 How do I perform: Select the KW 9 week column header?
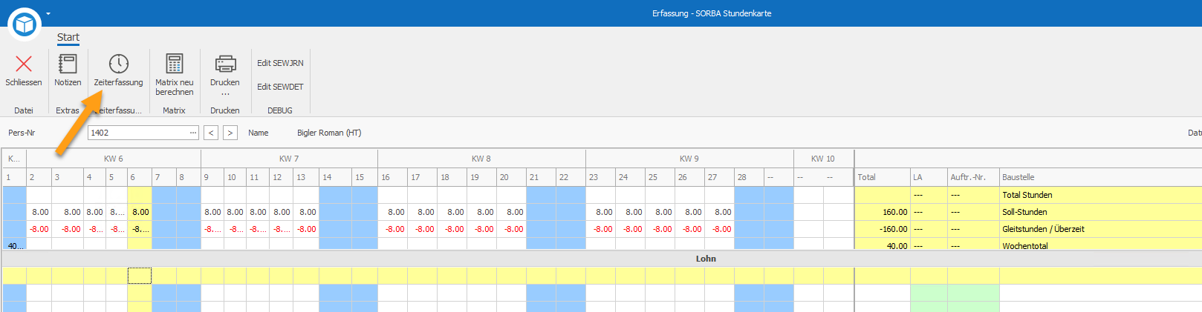(689, 159)
